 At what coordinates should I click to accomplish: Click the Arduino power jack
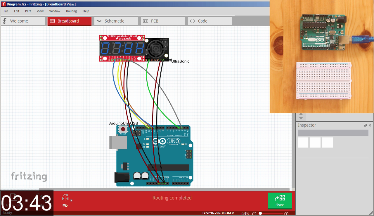(122, 177)
